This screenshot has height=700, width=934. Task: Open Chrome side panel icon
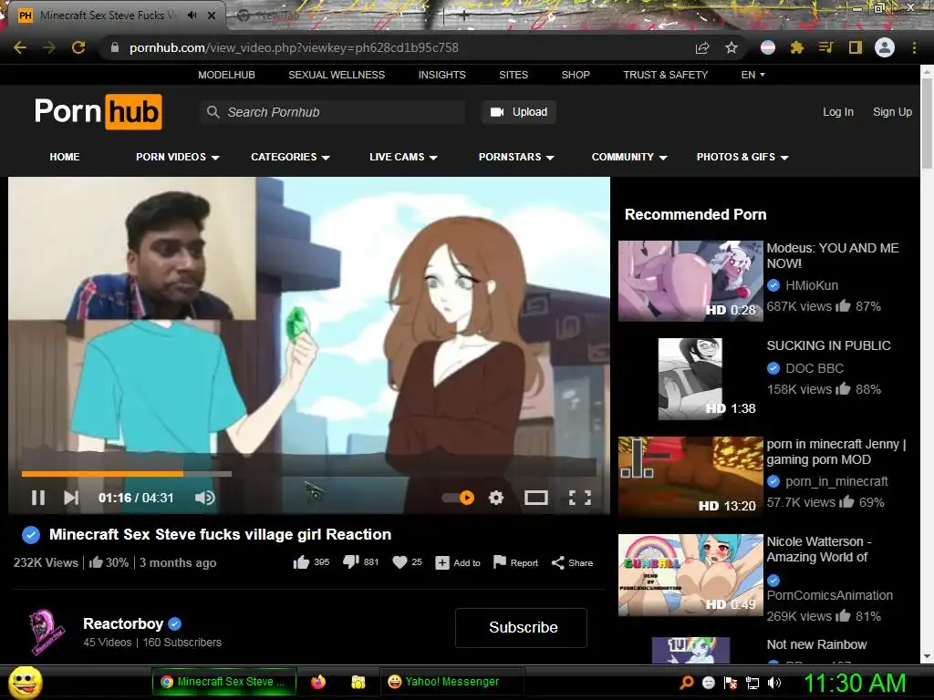coord(856,47)
